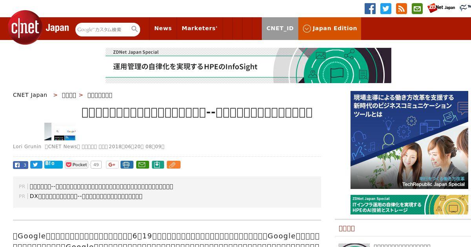Tweet this article via share bar
This screenshot has height=247, width=471.
coord(36,165)
